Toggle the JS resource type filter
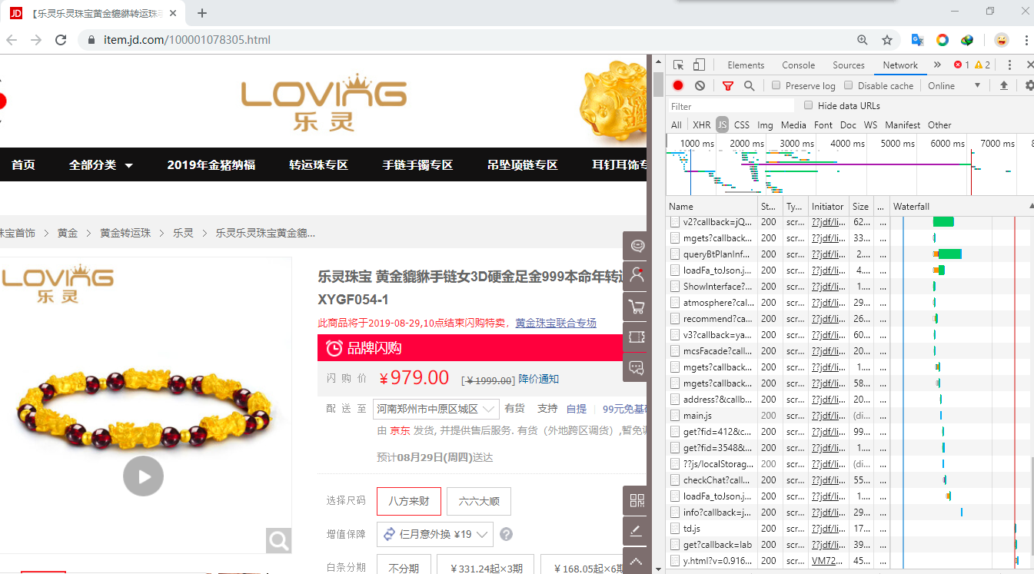1034x574 pixels. [x=722, y=124]
